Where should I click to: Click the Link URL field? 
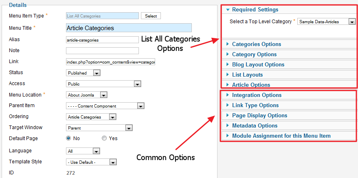pos(110,62)
